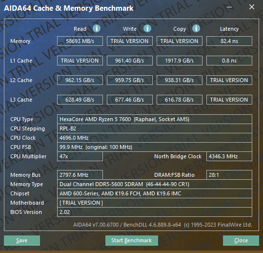Click DRAM:FSB Ratio value 28:1

(x=229, y=175)
